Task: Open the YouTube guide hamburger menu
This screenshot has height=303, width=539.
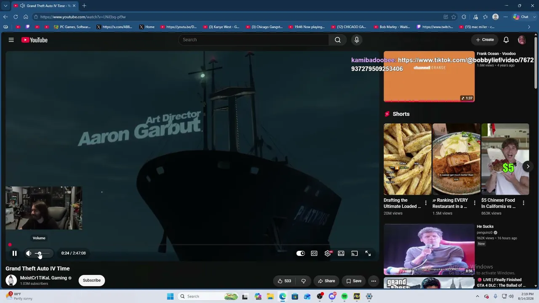Action: (11, 40)
